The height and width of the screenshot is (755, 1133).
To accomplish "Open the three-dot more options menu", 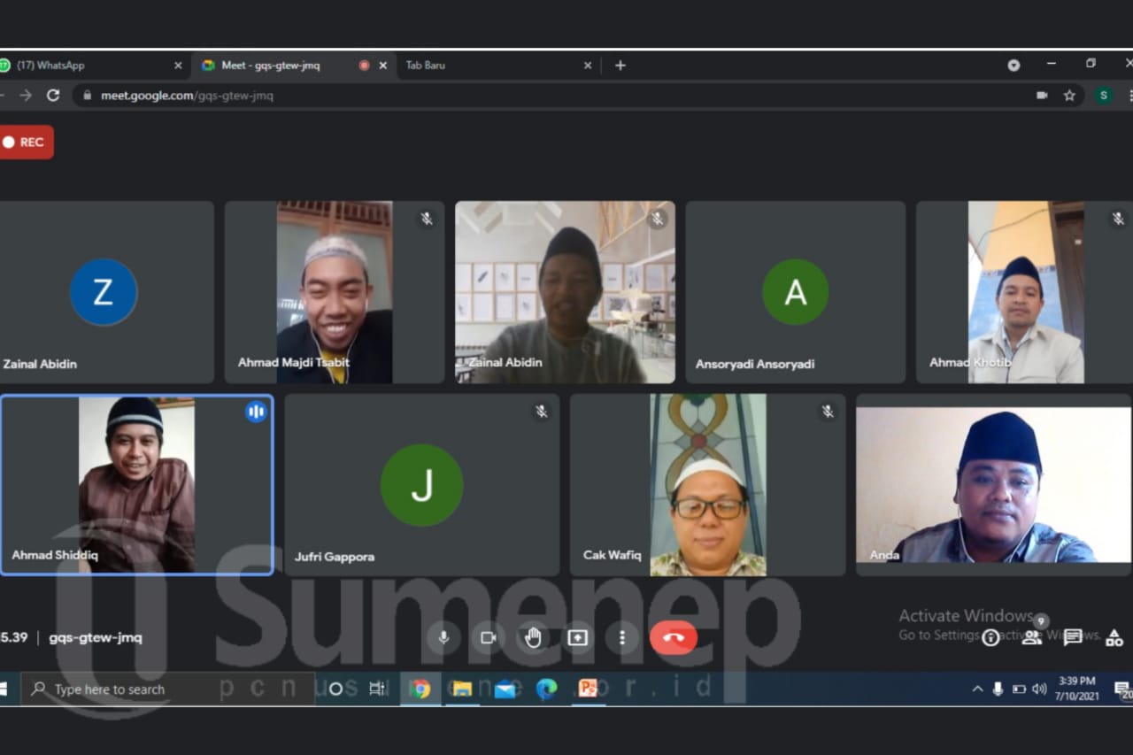I will pyautogui.click(x=622, y=637).
